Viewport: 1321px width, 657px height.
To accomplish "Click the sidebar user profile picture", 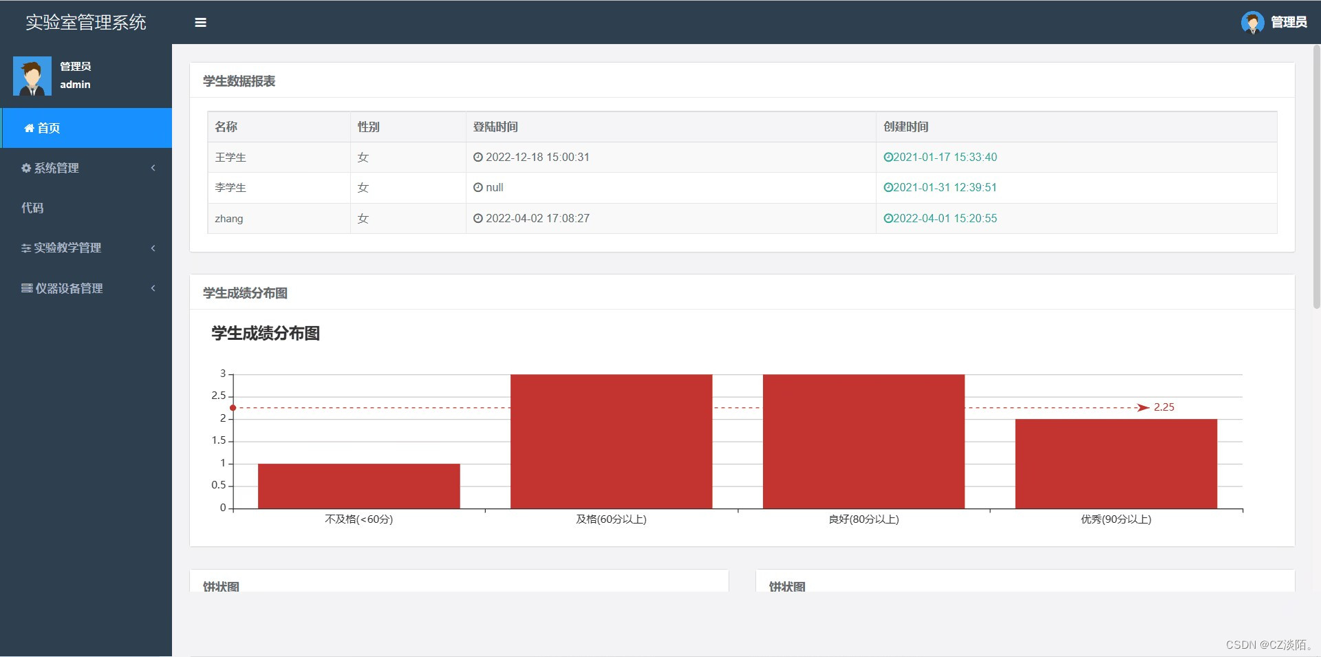I will coord(32,76).
